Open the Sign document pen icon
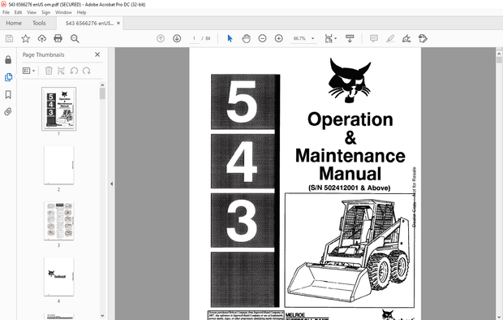 tap(406, 38)
